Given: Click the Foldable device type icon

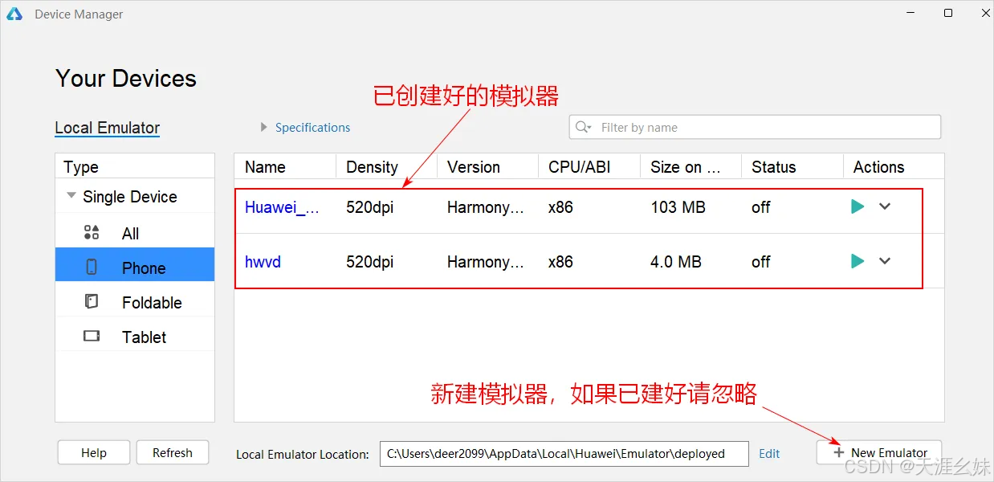Looking at the screenshot, I should pos(92,302).
